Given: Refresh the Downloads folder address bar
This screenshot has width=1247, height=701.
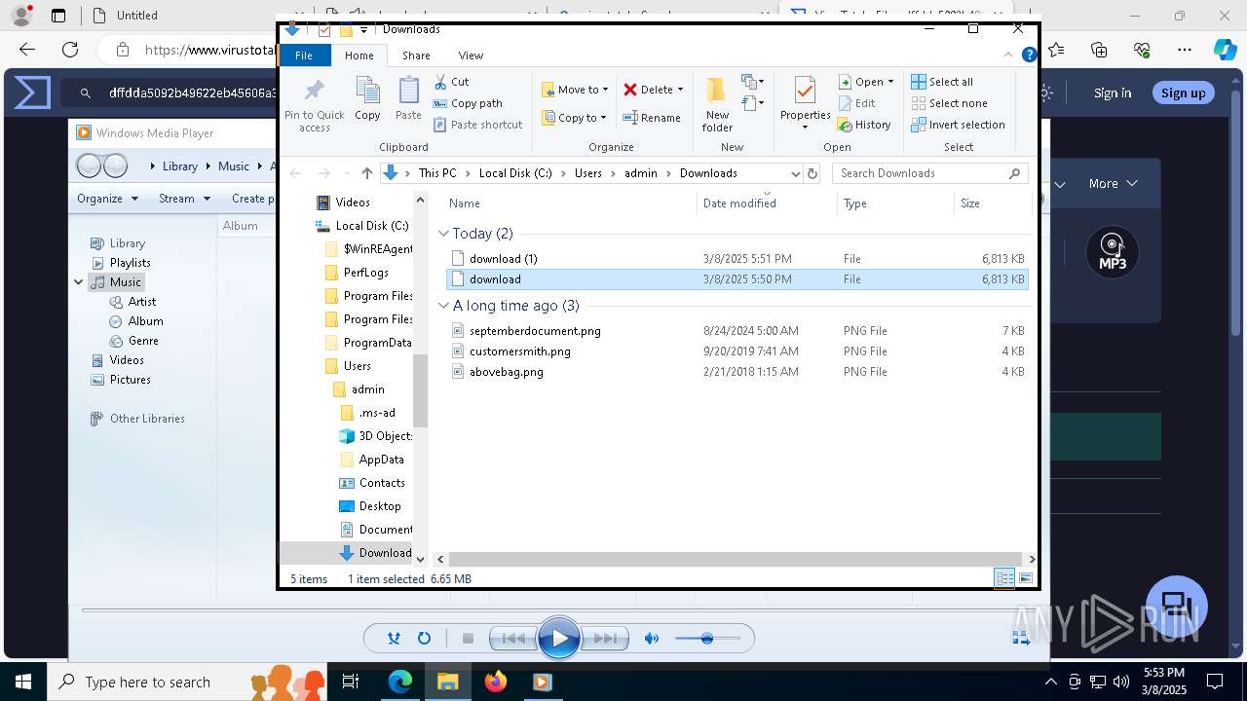Looking at the screenshot, I should [x=812, y=173].
